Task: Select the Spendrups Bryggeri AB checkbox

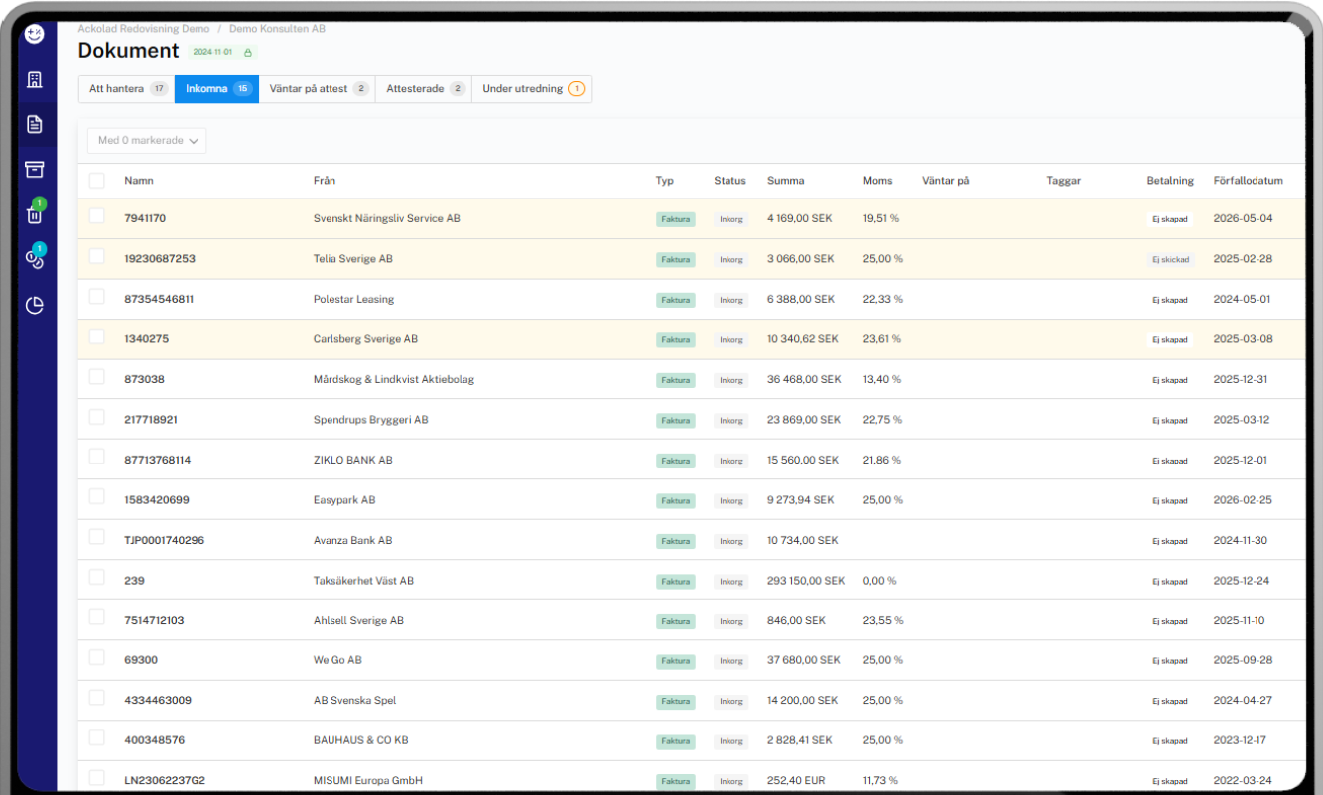Action: 96,417
